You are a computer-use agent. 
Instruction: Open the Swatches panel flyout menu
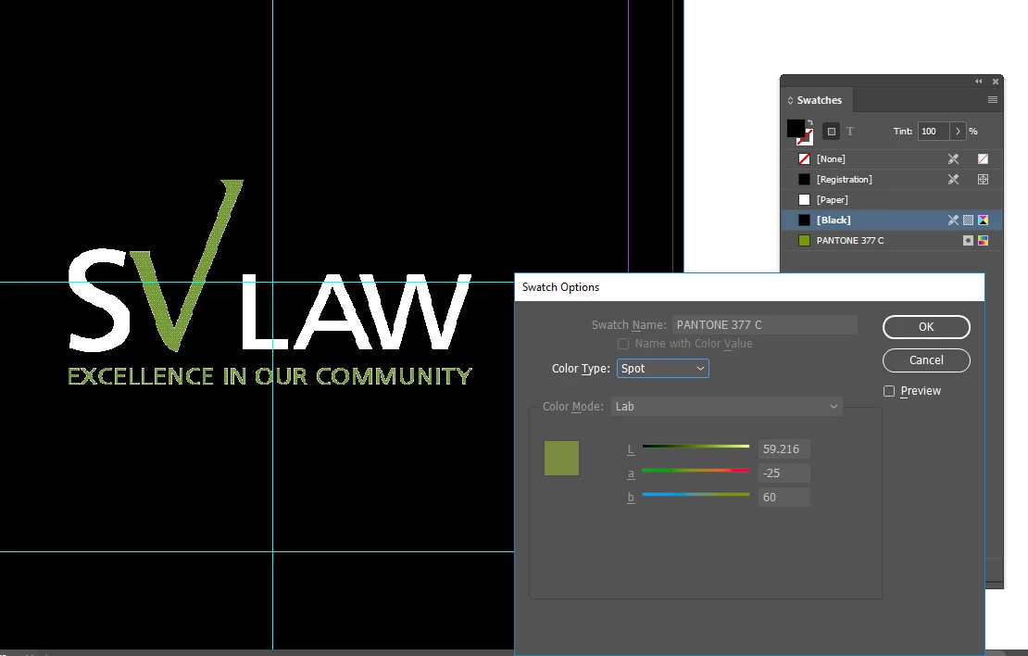coord(993,100)
